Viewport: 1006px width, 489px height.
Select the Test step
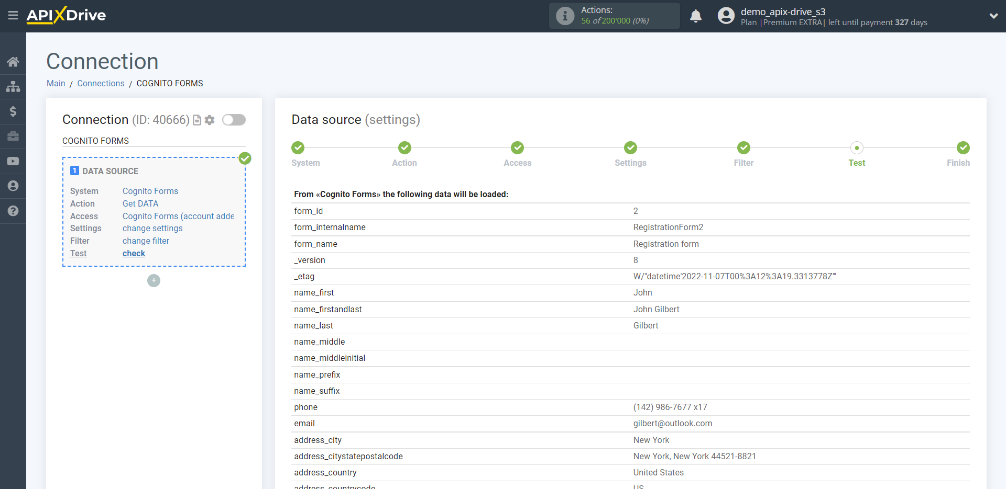[857, 154]
